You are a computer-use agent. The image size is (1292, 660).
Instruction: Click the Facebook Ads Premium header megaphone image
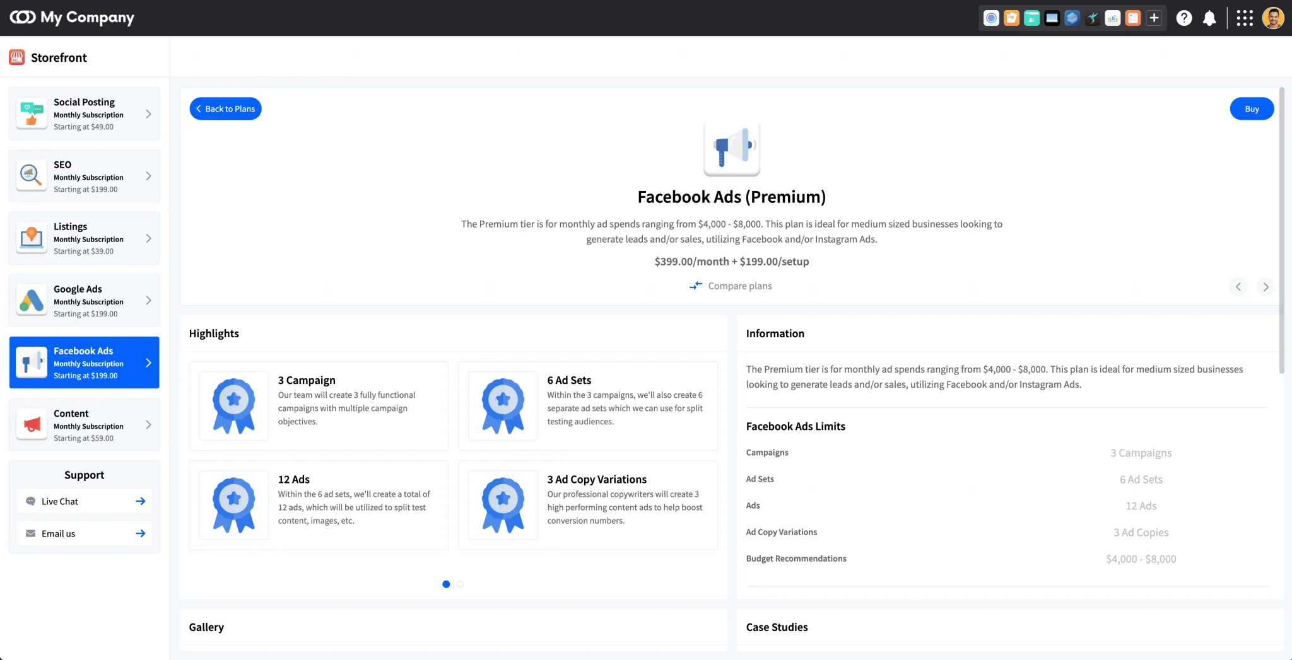point(732,149)
